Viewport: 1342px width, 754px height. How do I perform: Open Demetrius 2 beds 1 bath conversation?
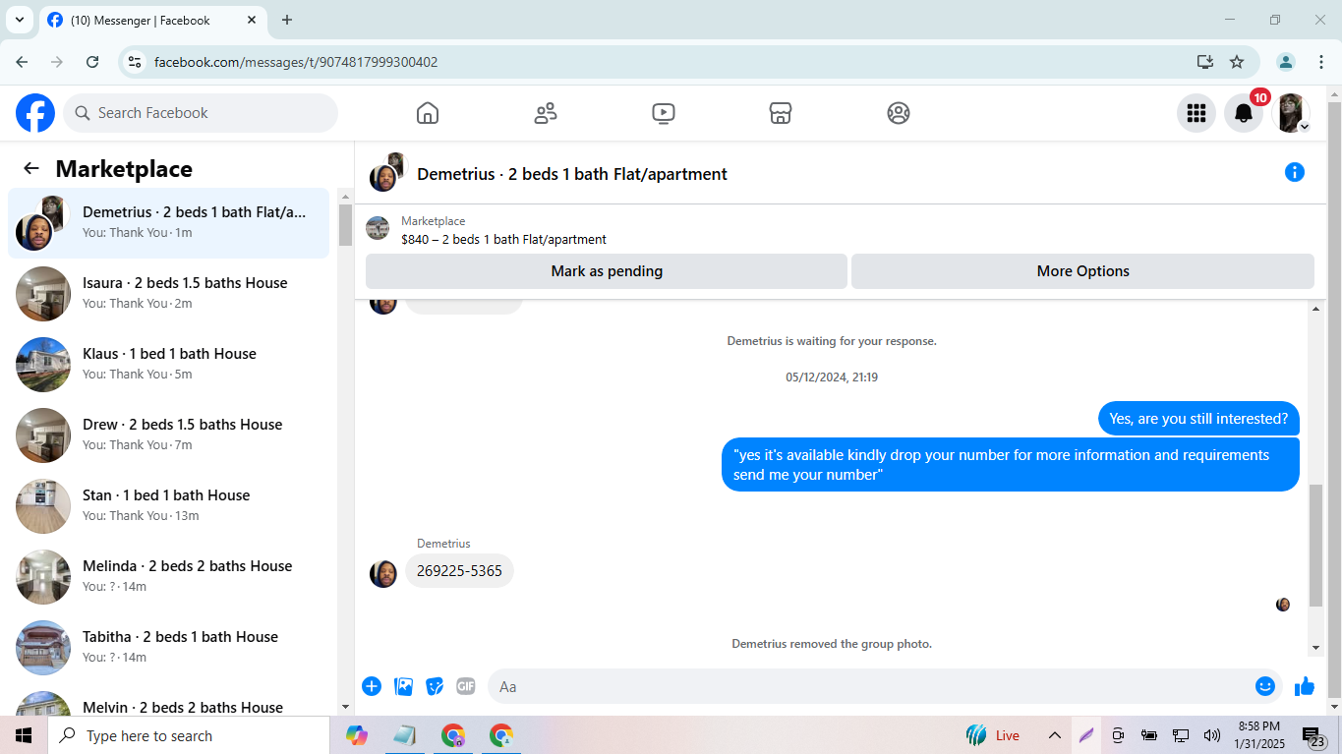point(168,223)
